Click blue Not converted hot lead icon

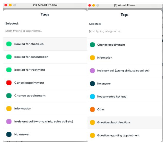coord(92,96)
